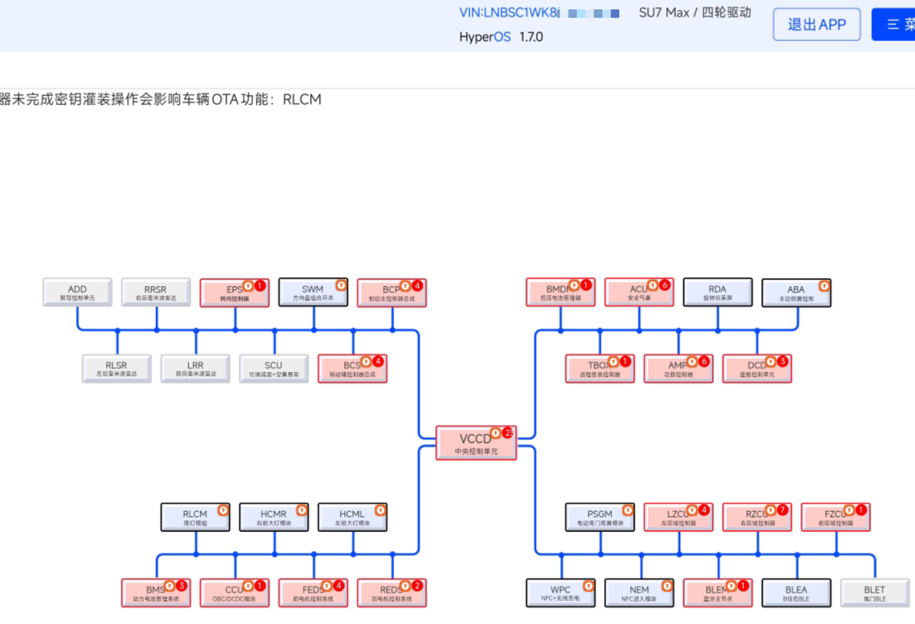Click the 退出 APP button
The image size is (915, 624).
pos(816,25)
